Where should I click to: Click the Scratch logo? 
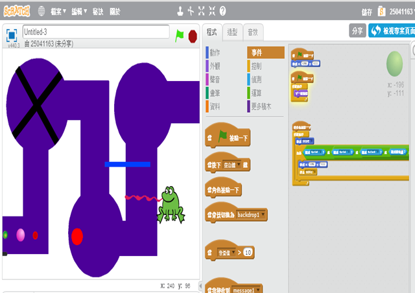(17, 11)
